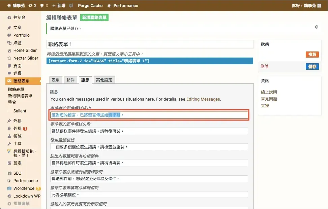The height and width of the screenshot is (209, 328).
Task: Click the Wordfence notification badge 2
Action: click(x=38, y=188)
